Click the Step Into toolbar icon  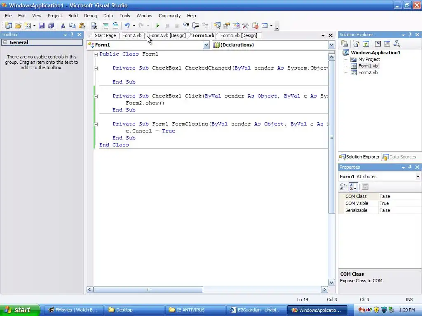coord(186,26)
